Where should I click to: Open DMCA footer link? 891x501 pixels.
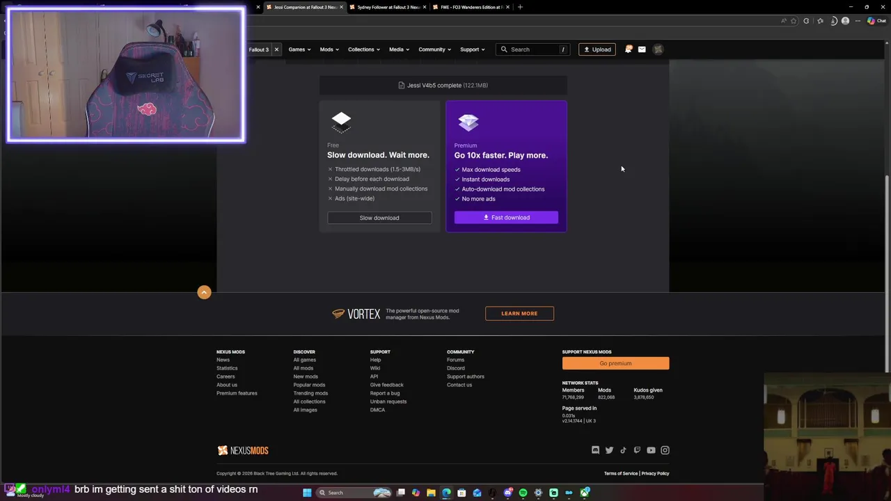(377, 410)
